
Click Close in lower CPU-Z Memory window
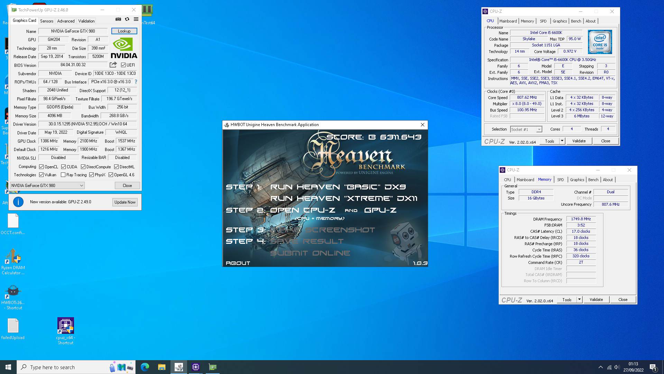[623, 300]
